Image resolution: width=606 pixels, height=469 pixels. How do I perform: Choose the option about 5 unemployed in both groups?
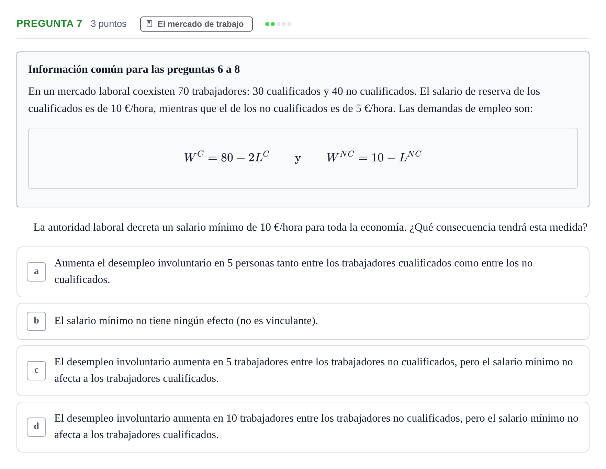(303, 272)
